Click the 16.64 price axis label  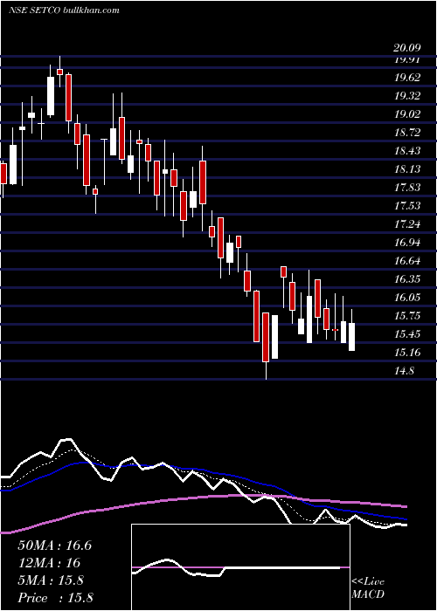408,261
